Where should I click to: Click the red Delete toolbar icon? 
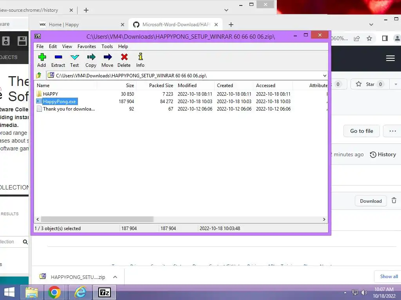tap(124, 60)
